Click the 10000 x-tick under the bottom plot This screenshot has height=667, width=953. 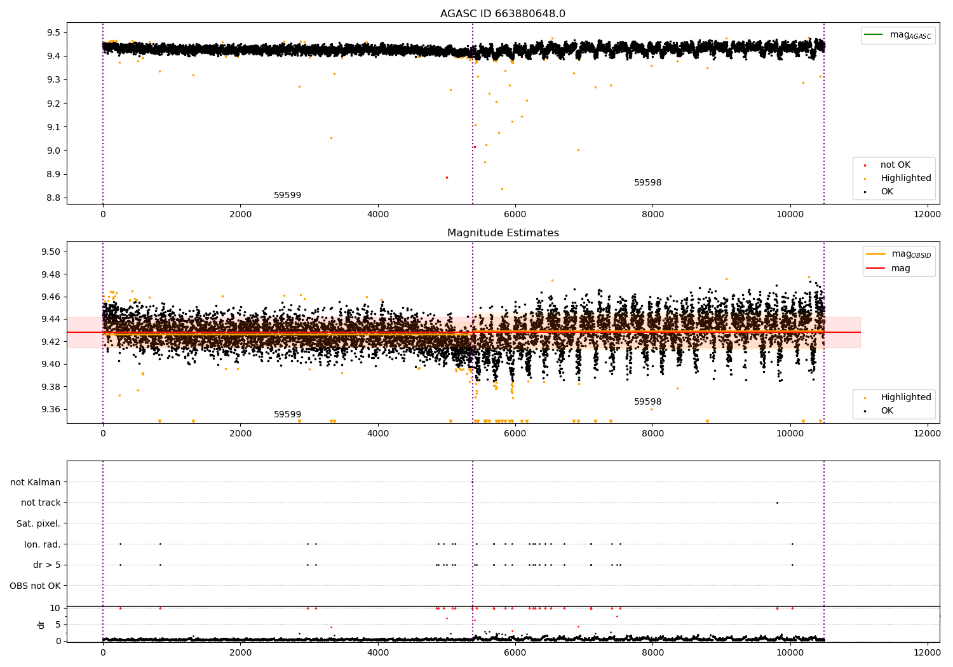click(x=790, y=652)
